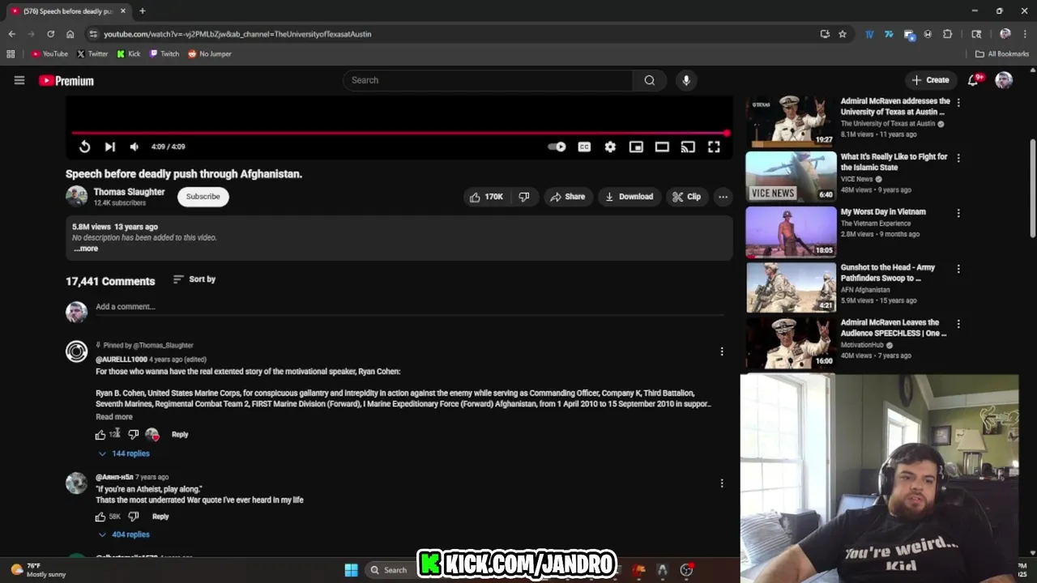Dislike the video
Image resolution: width=1037 pixels, height=583 pixels.
click(x=524, y=197)
